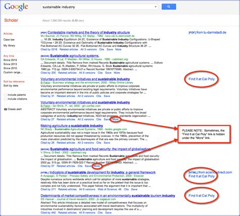Click the Scholar heading link
Screen dimensions: 240x216
point(11,20)
